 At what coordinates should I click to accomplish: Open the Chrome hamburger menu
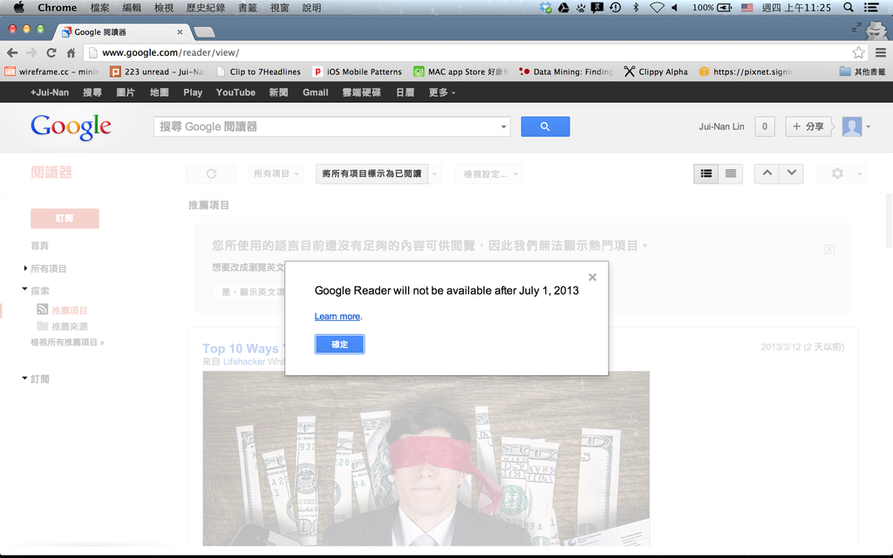[x=881, y=52]
